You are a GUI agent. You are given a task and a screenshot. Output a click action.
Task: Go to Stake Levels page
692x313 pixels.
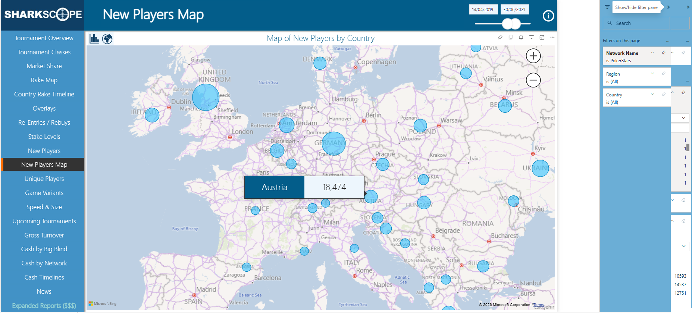coord(44,137)
